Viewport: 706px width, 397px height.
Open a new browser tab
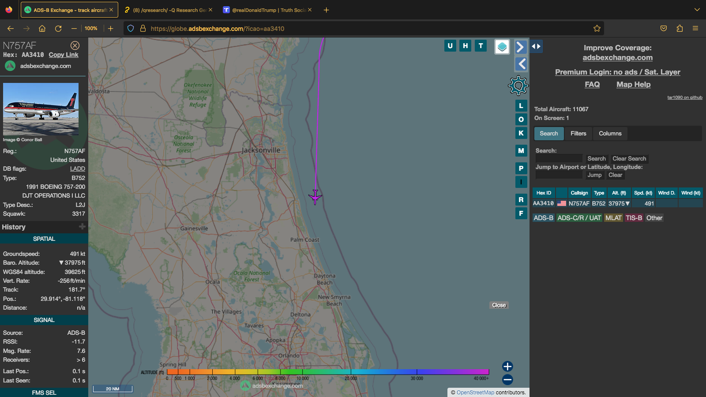click(x=326, y=10)
